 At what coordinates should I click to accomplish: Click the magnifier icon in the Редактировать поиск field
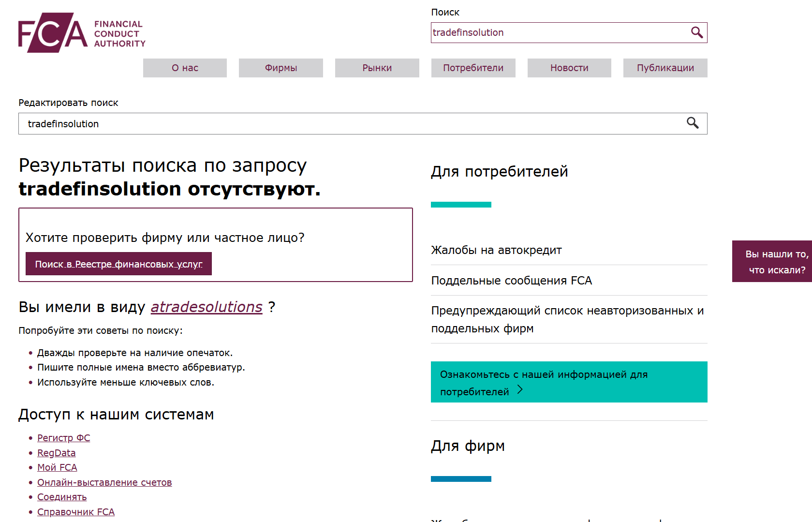[x=693, y=123]
